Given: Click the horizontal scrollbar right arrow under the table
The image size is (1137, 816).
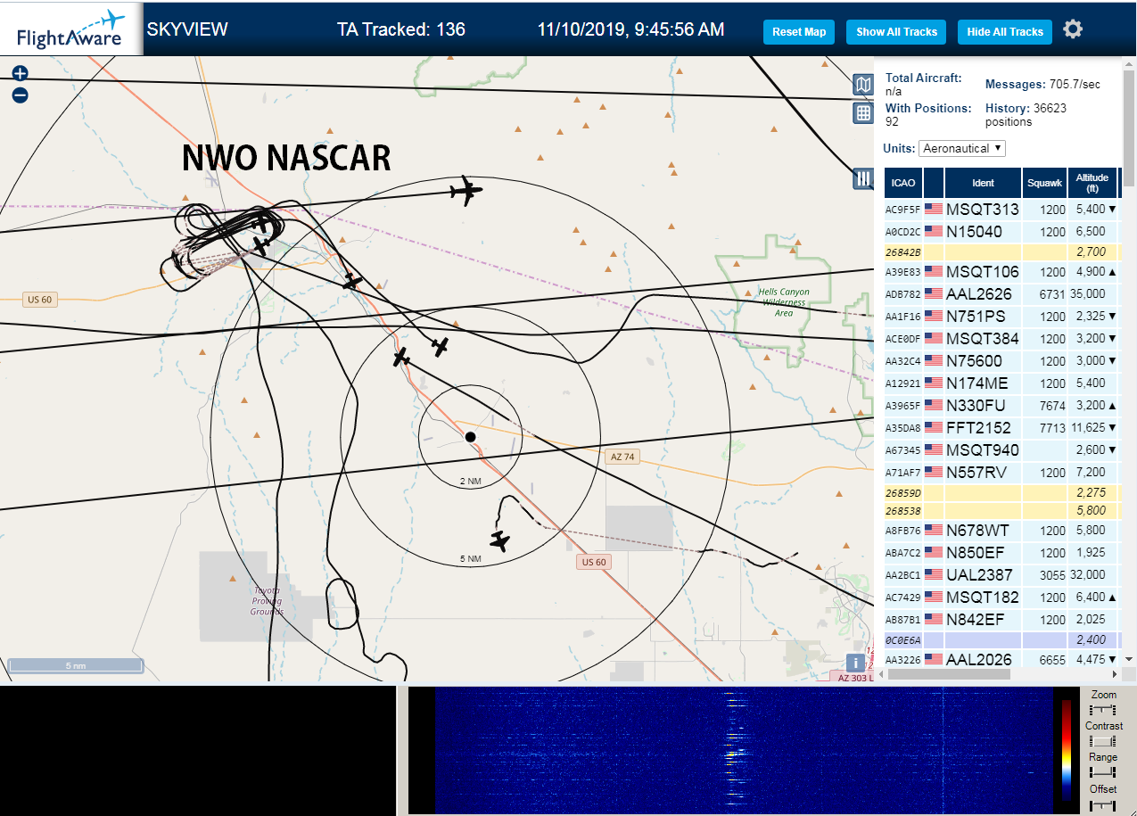Looking at the screenshot, I should 1115,674.
